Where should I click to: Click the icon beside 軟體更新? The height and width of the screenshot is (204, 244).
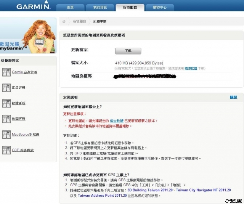point(6,103)
